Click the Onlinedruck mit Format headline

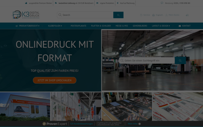click(x=54, y=51)
